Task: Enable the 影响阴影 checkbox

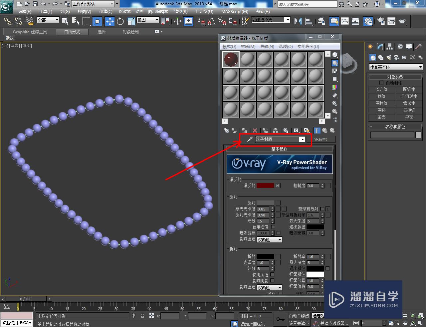Action: coord(272,280)
